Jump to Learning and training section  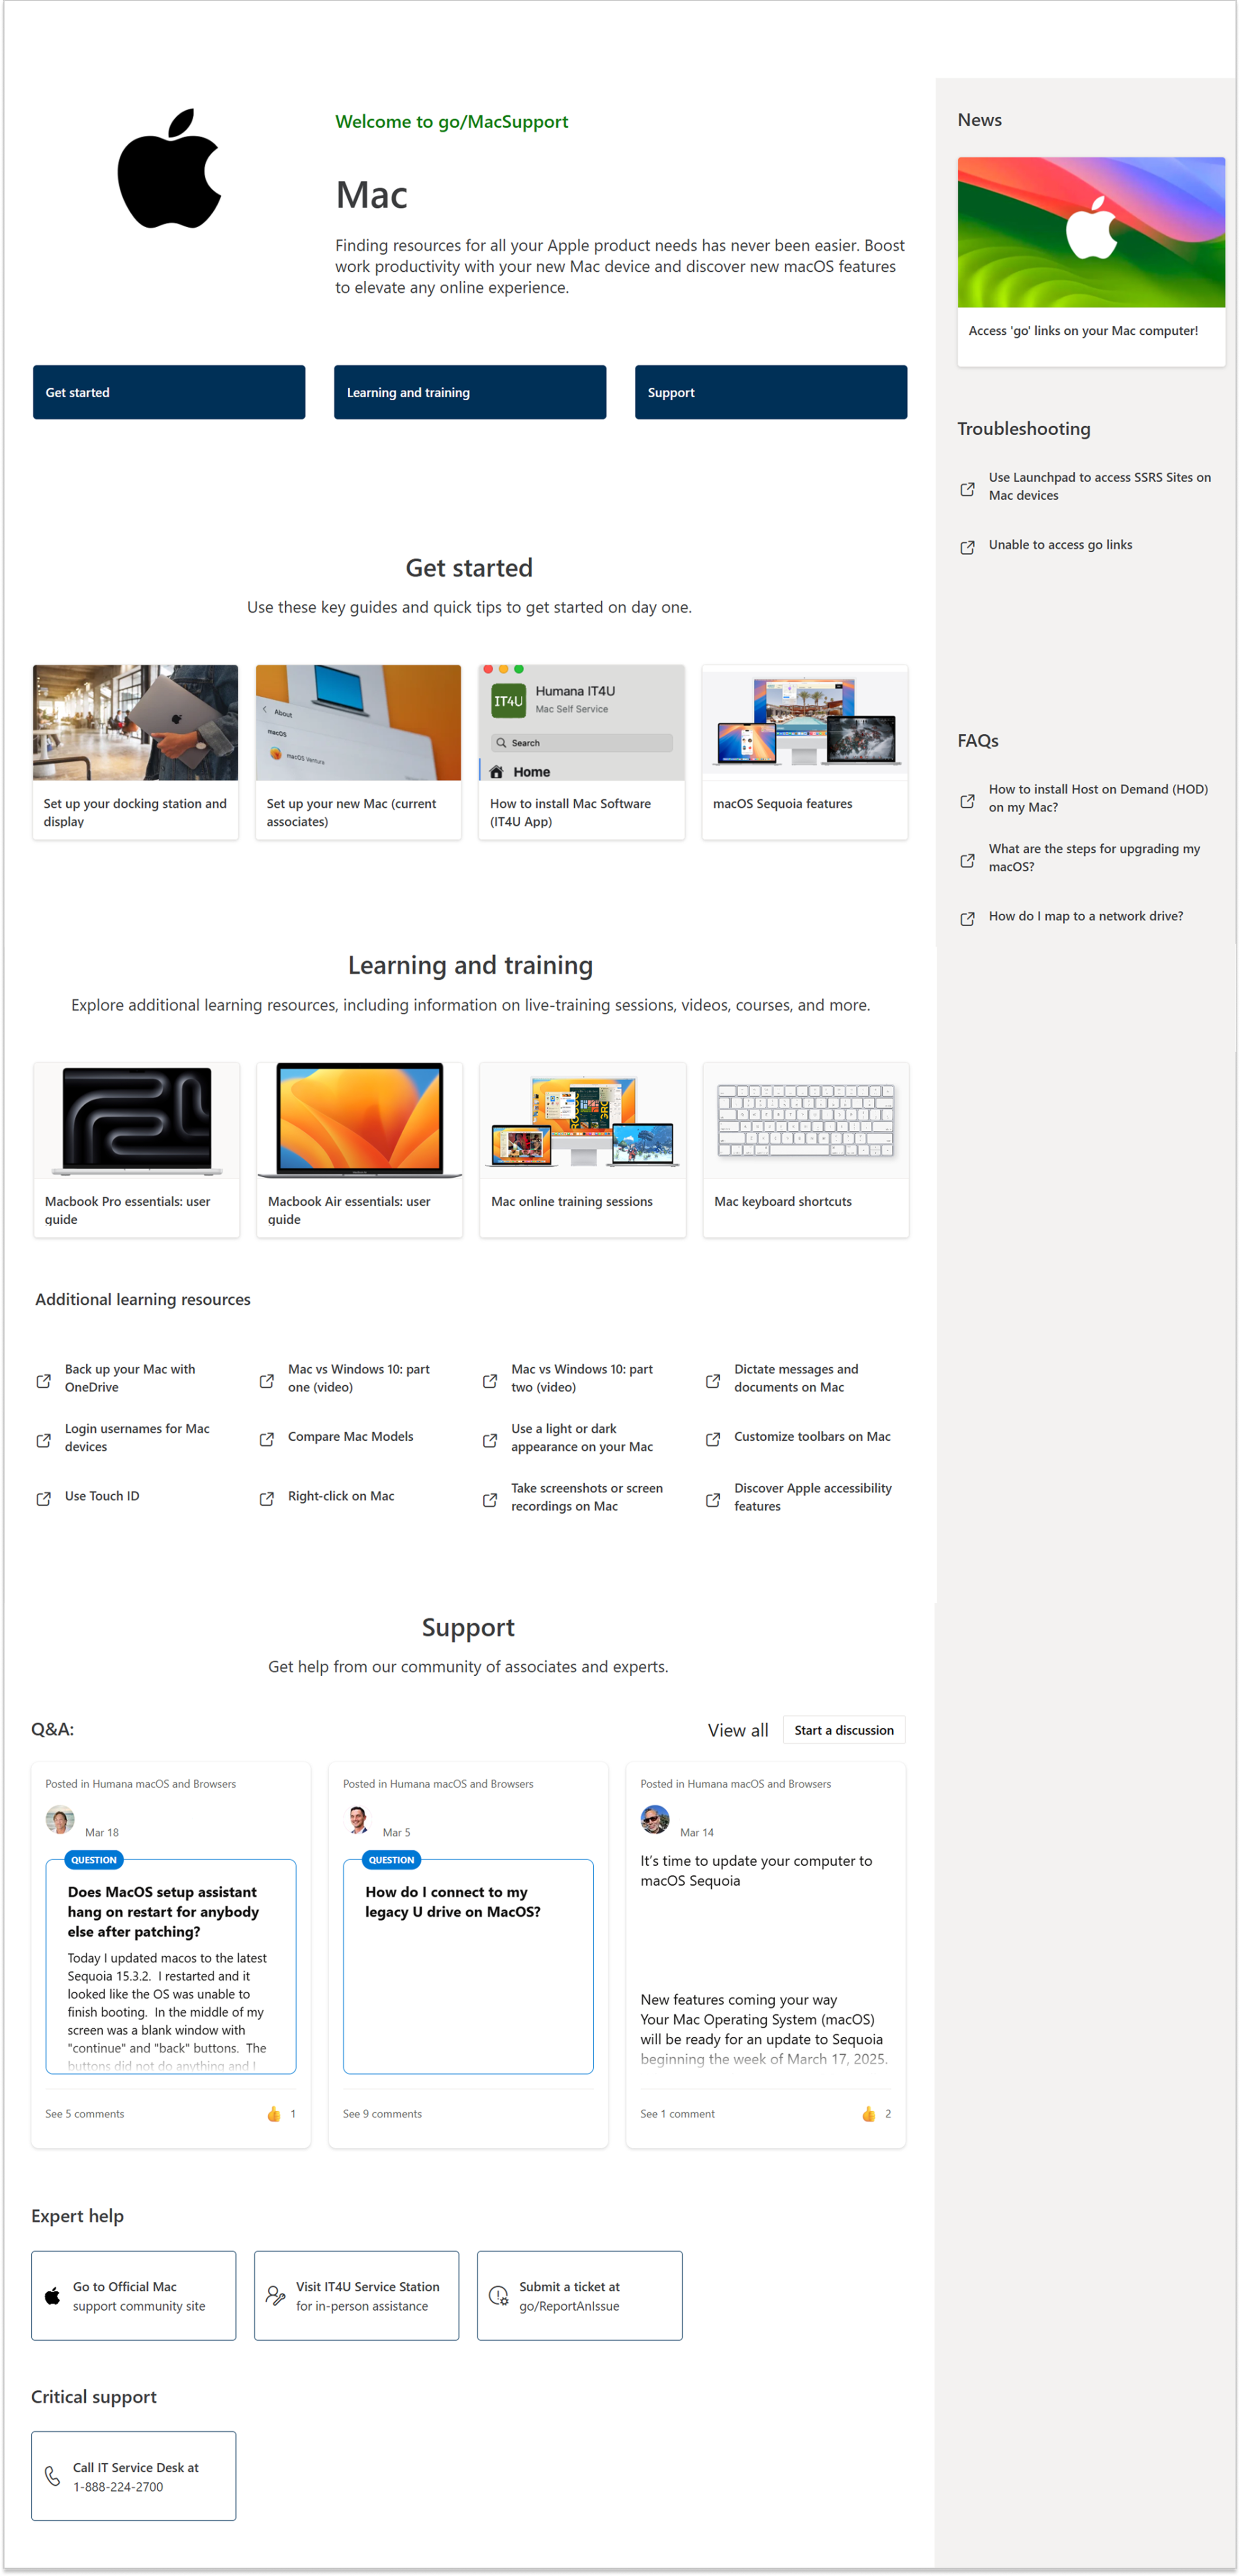(x=470, y=392)
